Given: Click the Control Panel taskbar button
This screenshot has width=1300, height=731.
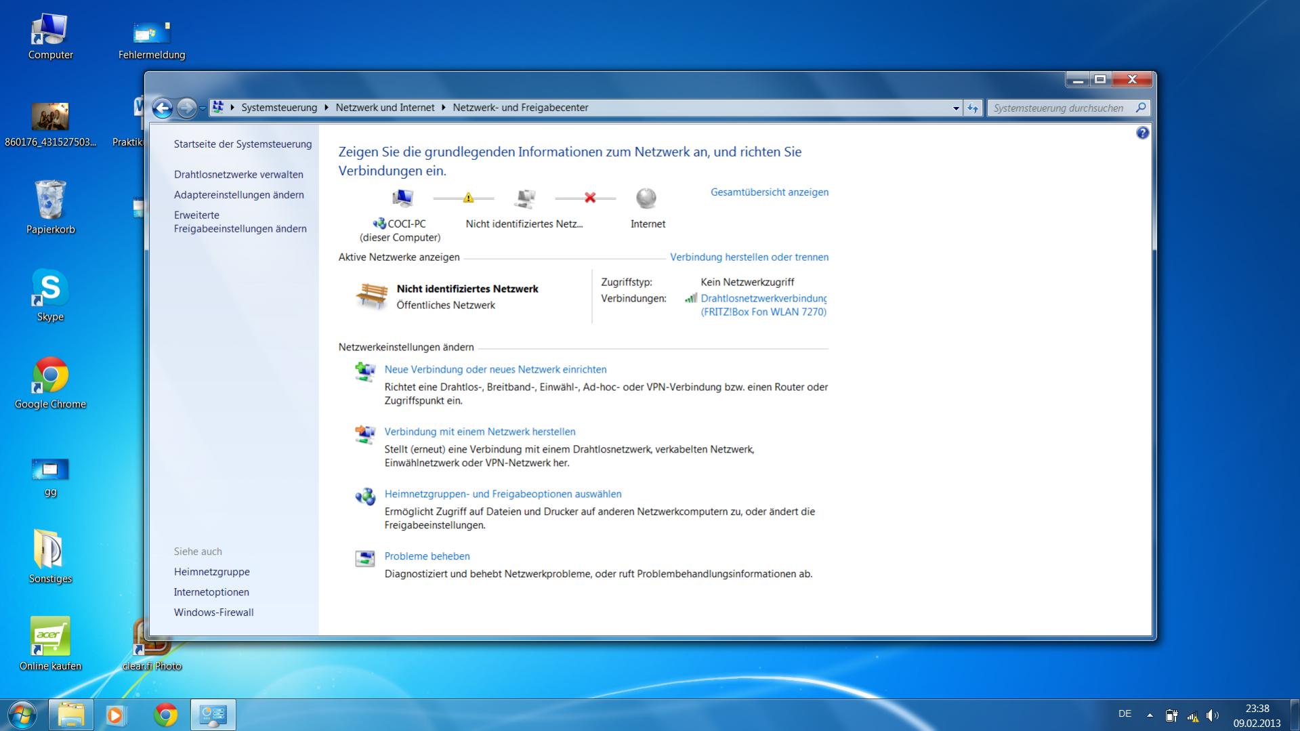Looking at the screenshot, I should (x=213, y=715).
